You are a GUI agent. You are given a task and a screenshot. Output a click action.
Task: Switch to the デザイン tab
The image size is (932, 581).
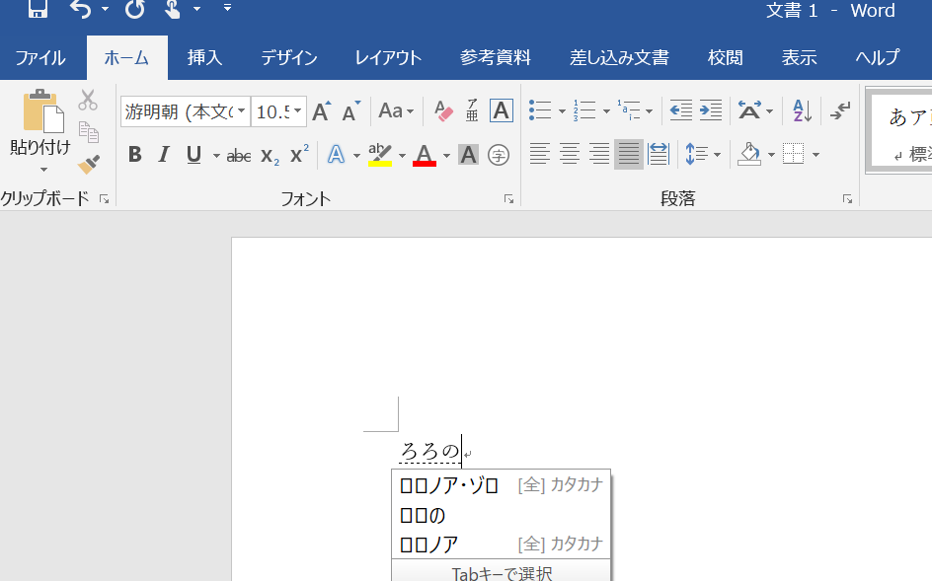[x=289, y=57]
